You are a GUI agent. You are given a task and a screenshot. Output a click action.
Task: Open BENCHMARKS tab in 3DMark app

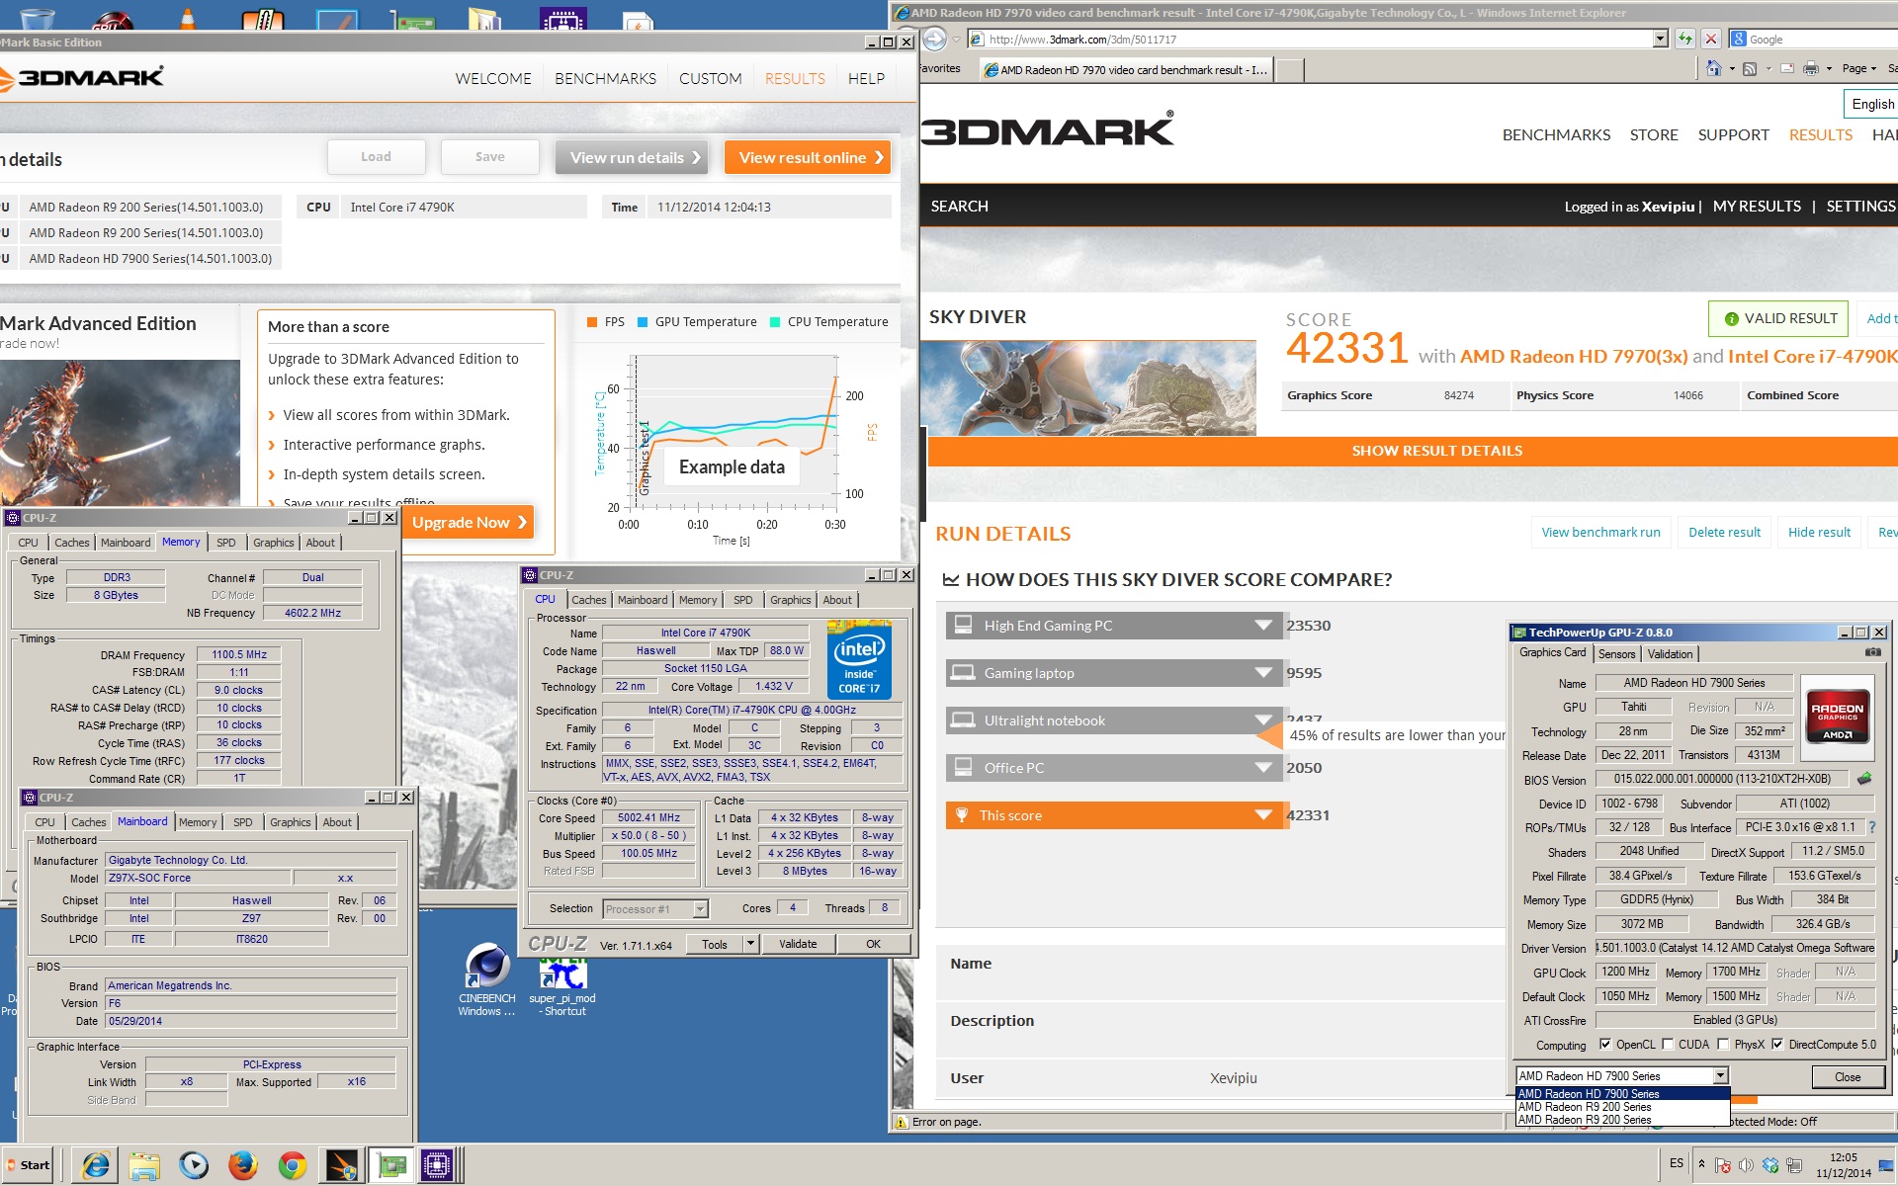[605, 78]
